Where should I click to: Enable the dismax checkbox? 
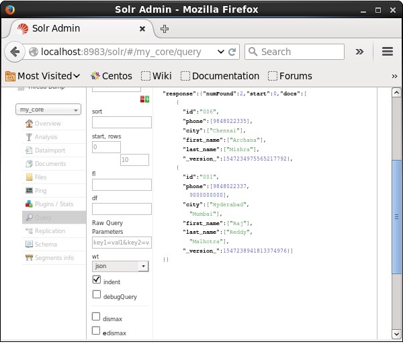[x=97, y=317]
